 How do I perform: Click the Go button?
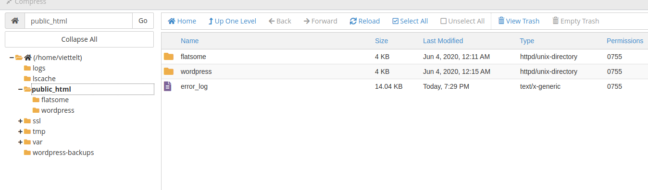(x=143, y=21)
